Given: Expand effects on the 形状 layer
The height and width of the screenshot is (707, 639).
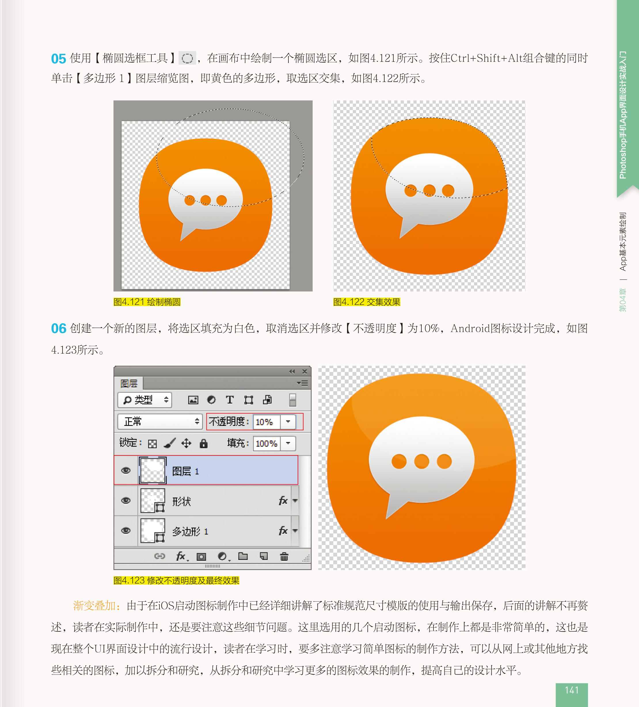Looking at the screenshot, I should (295, 501).
